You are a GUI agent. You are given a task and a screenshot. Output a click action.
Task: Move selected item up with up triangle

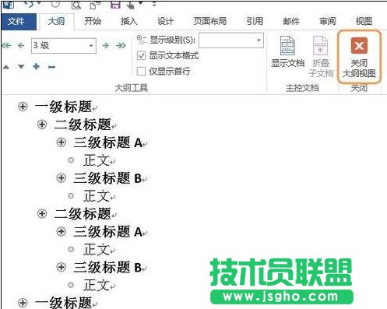coord(6,67)
